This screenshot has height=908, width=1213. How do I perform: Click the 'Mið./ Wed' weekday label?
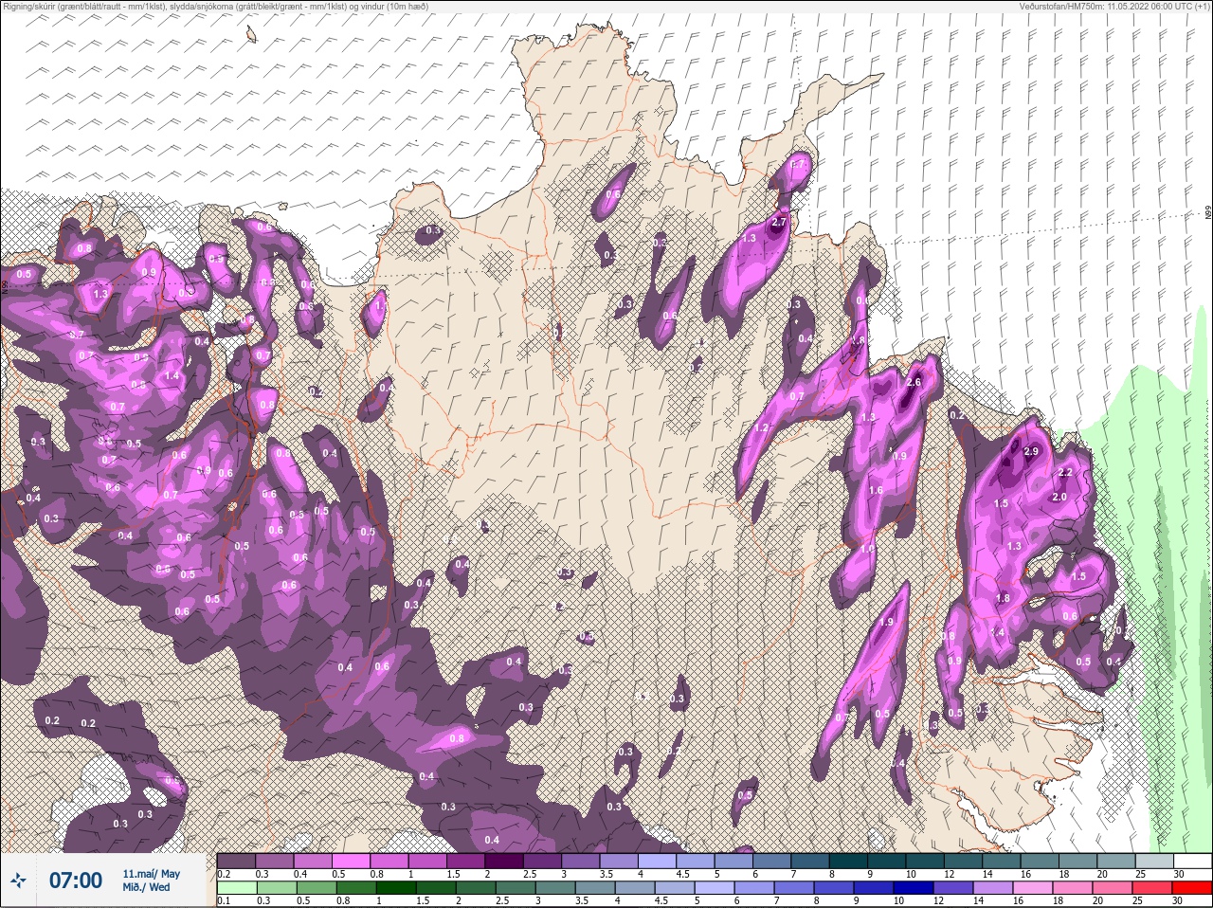[147, 887]
